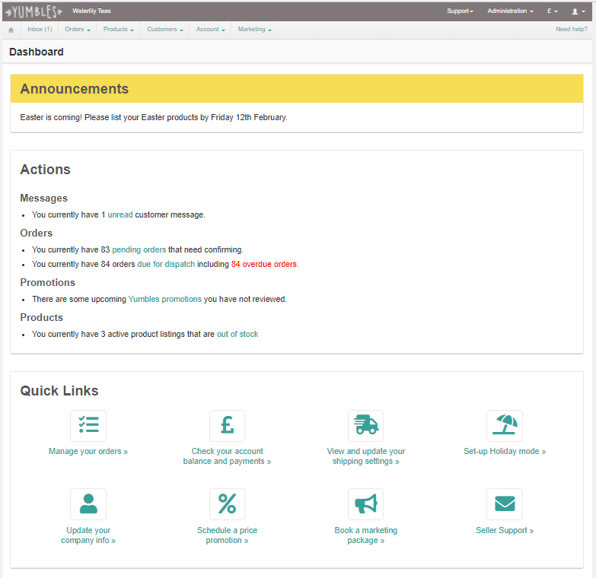Expand the Account menu
596x578 pixels.
(211, 29)
